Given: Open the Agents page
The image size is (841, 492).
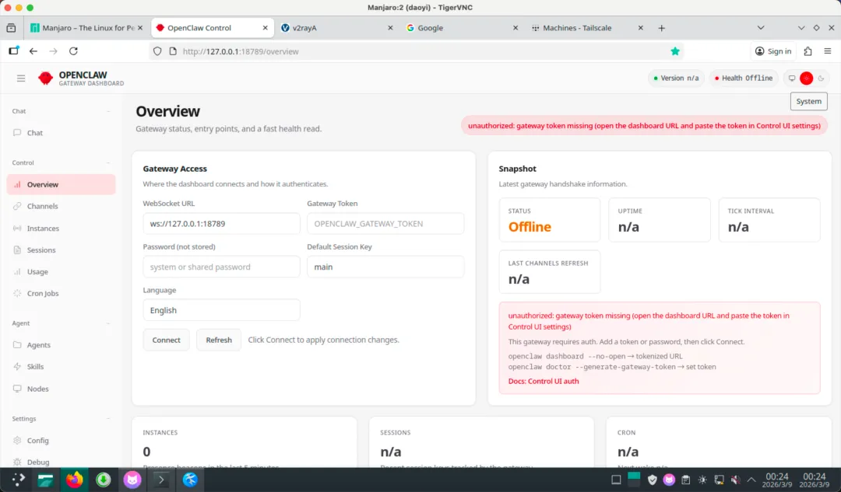Looking at the screenshot, I should (62, 345).
